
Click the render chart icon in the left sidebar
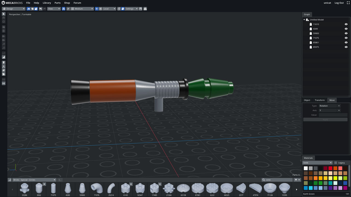(4, 57)
